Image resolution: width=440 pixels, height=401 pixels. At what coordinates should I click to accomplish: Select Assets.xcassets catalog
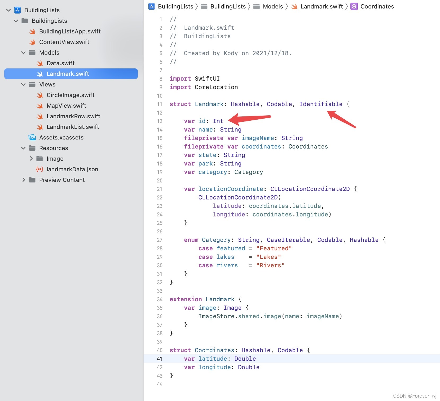click(x=61, y=137)
